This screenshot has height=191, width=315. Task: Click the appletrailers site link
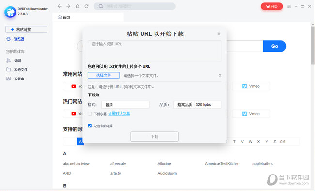pos(263,164)
